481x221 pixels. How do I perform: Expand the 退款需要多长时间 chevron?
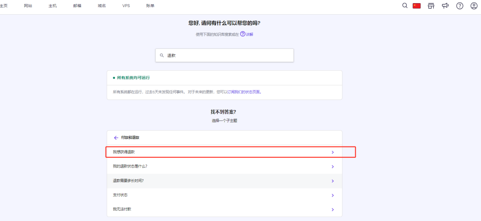(333, 181)
